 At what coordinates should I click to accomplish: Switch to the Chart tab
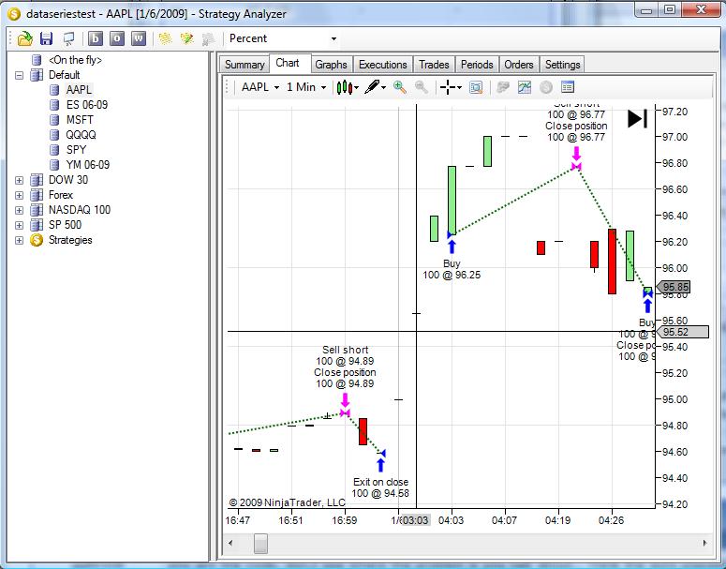point(288,63)
